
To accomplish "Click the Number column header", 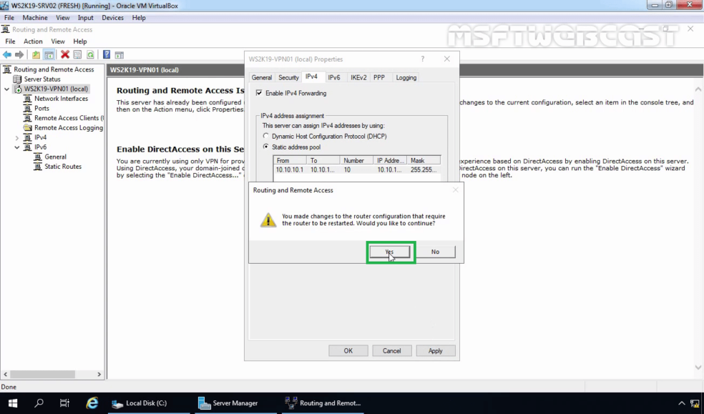I will coord(357,160).
